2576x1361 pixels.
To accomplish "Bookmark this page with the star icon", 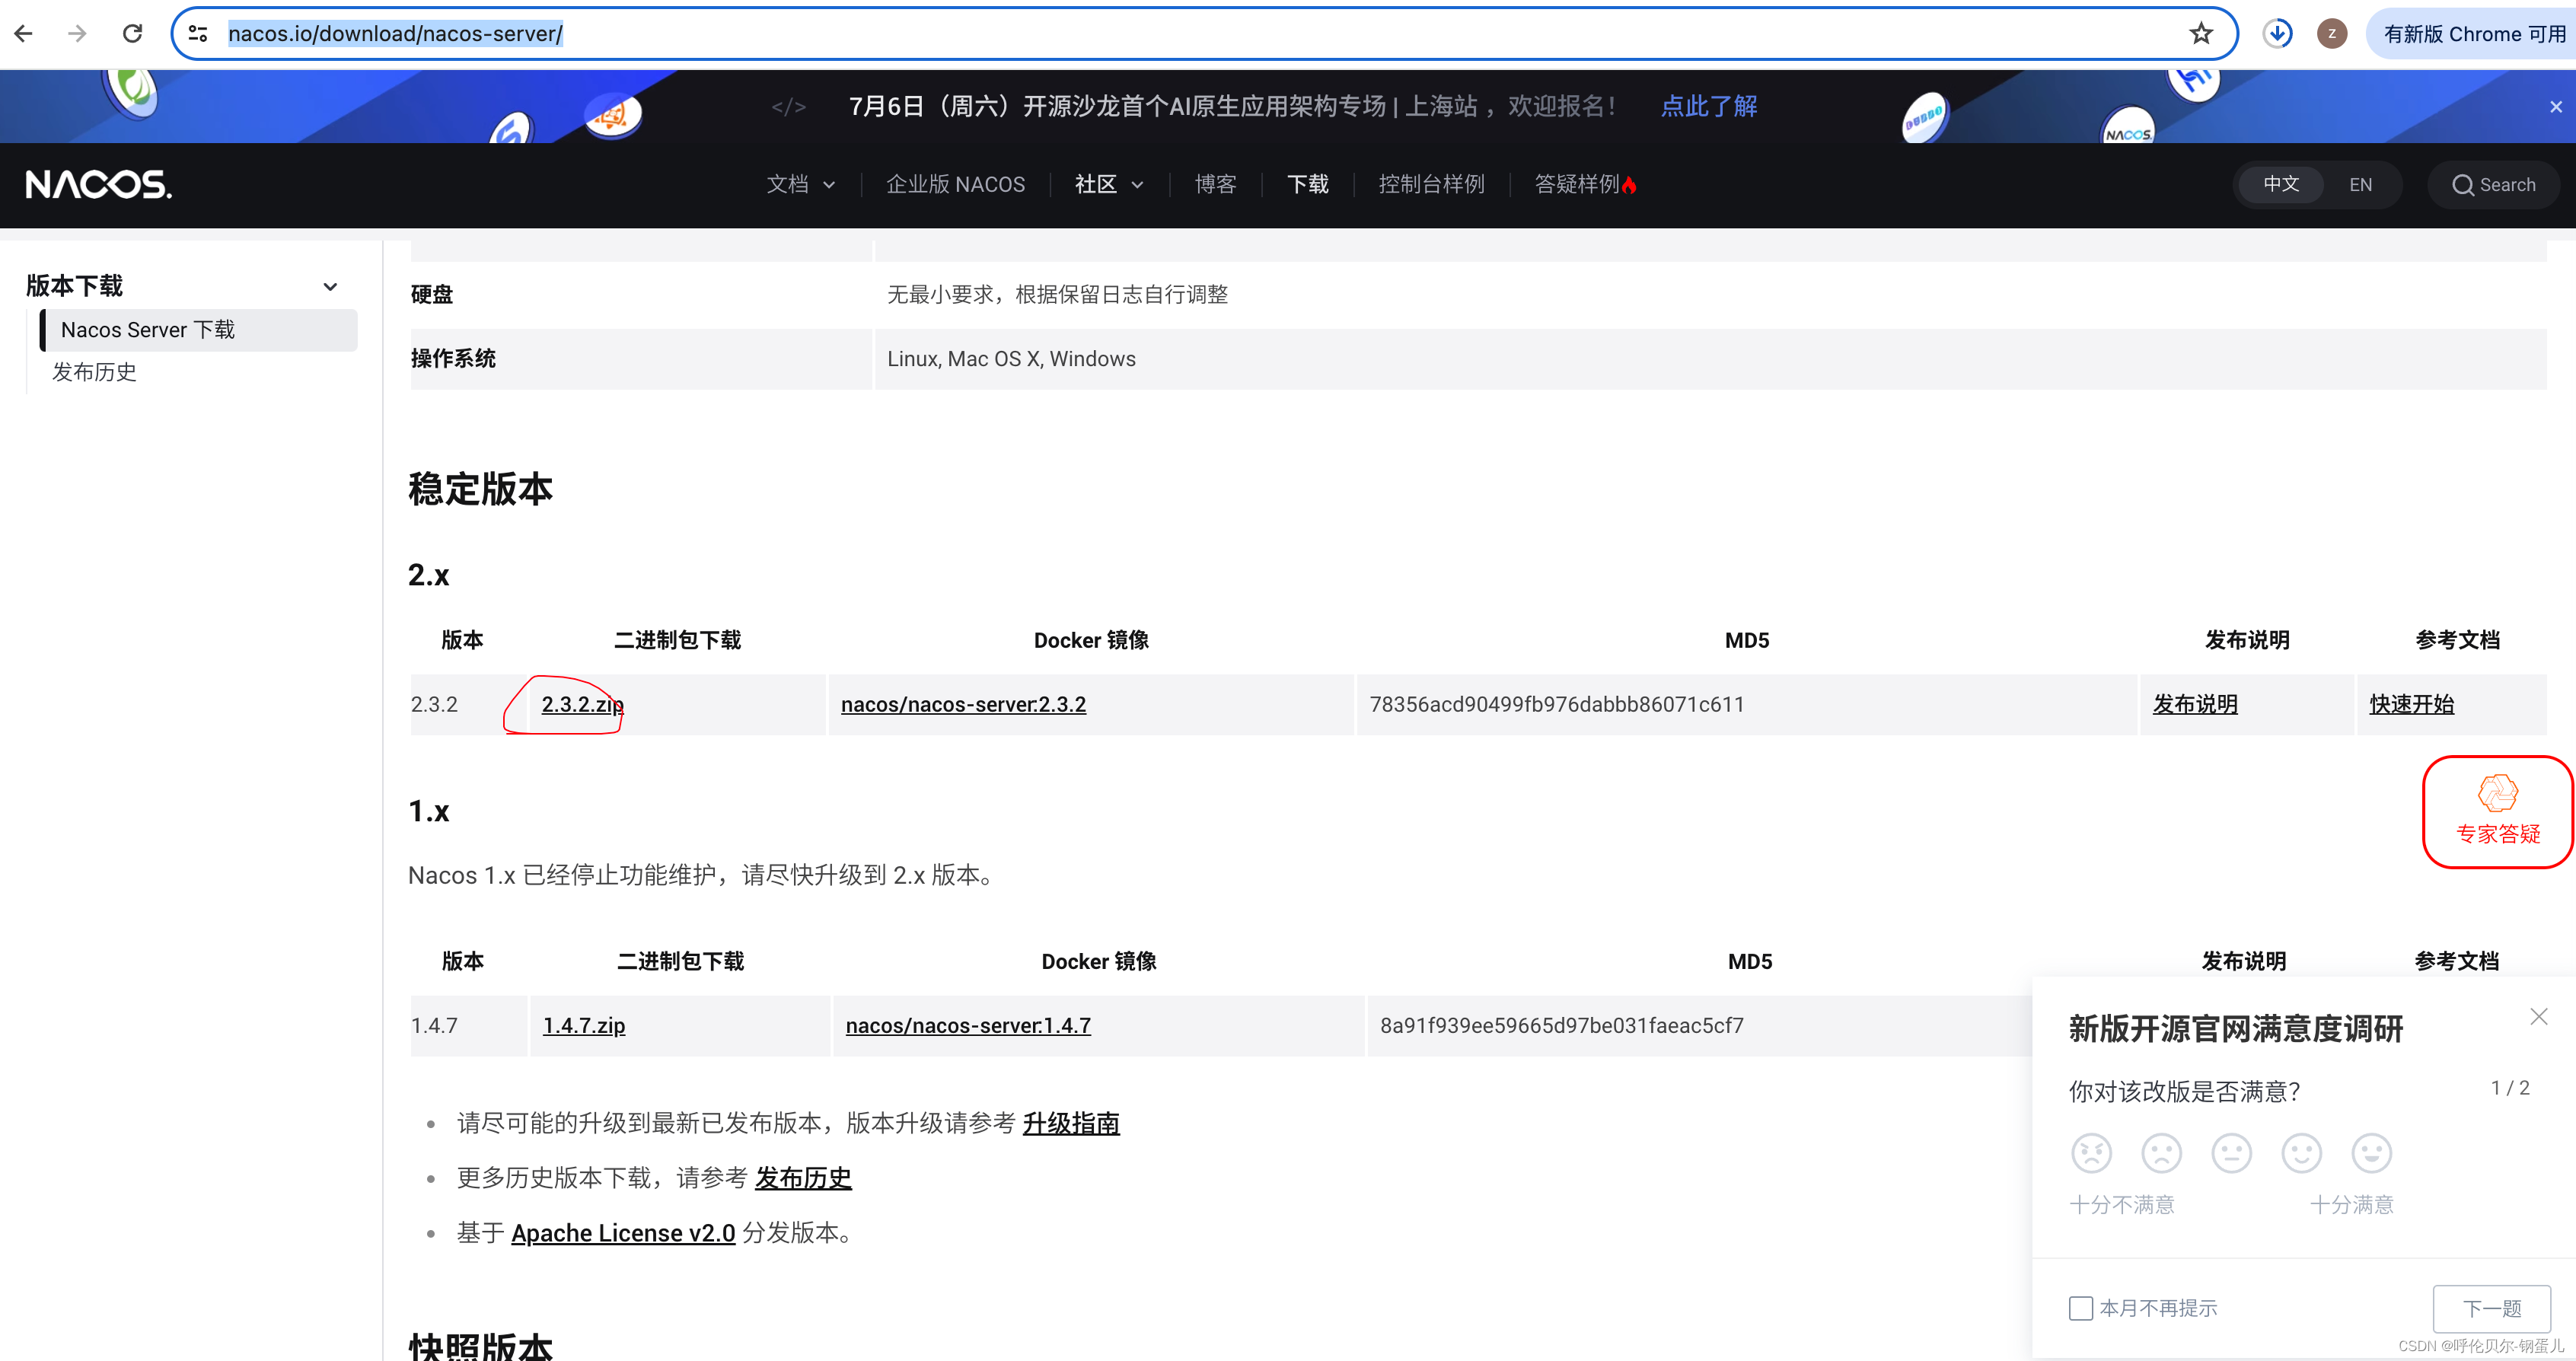I will [x=2201, y=33].
